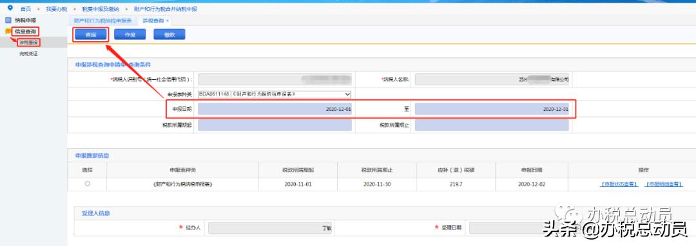Click the end date field 2020-12-31
The height and width of the screenshot is (246, 696).
tap(492, 109)
